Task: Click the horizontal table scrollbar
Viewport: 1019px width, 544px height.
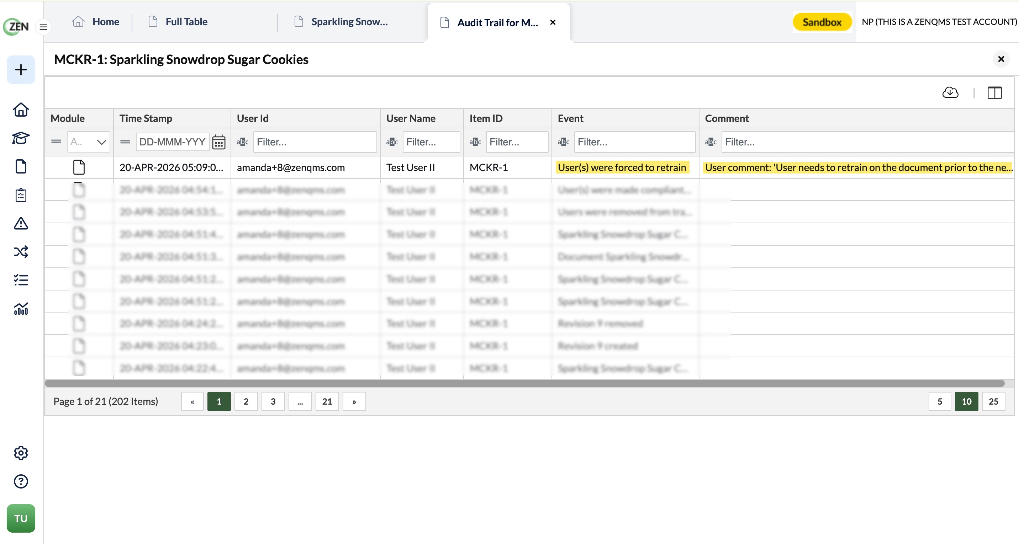Action: pyautogui.click(x=524, y=383)
